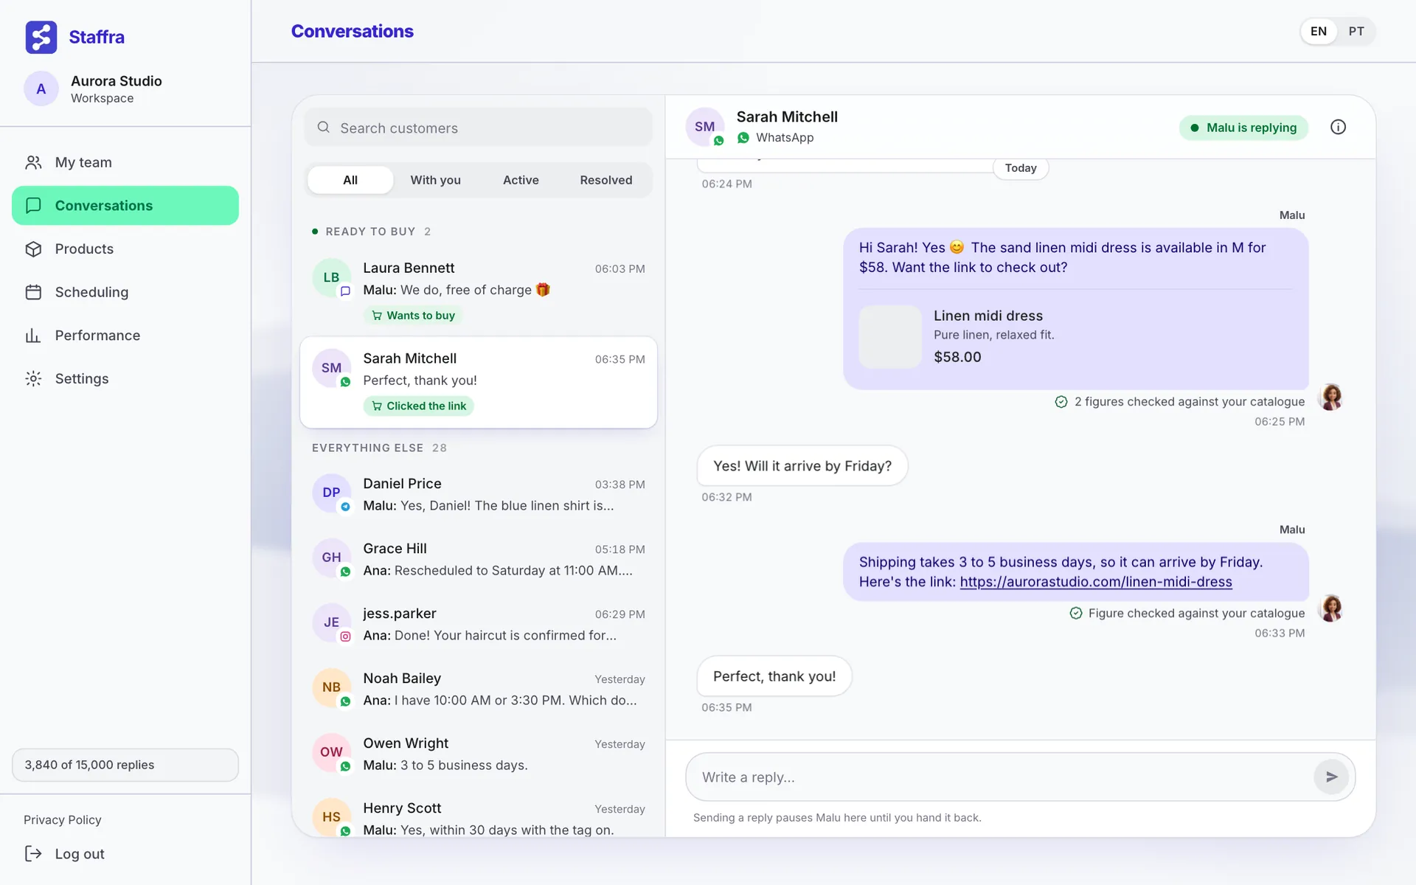
Task: Open conversation details info icon
Action: tap(1338, 127)
